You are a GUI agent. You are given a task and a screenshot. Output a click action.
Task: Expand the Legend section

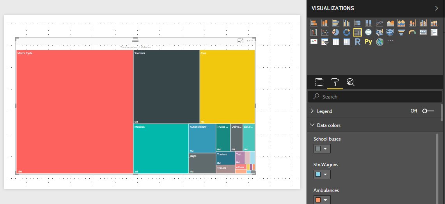click(312, 111)
